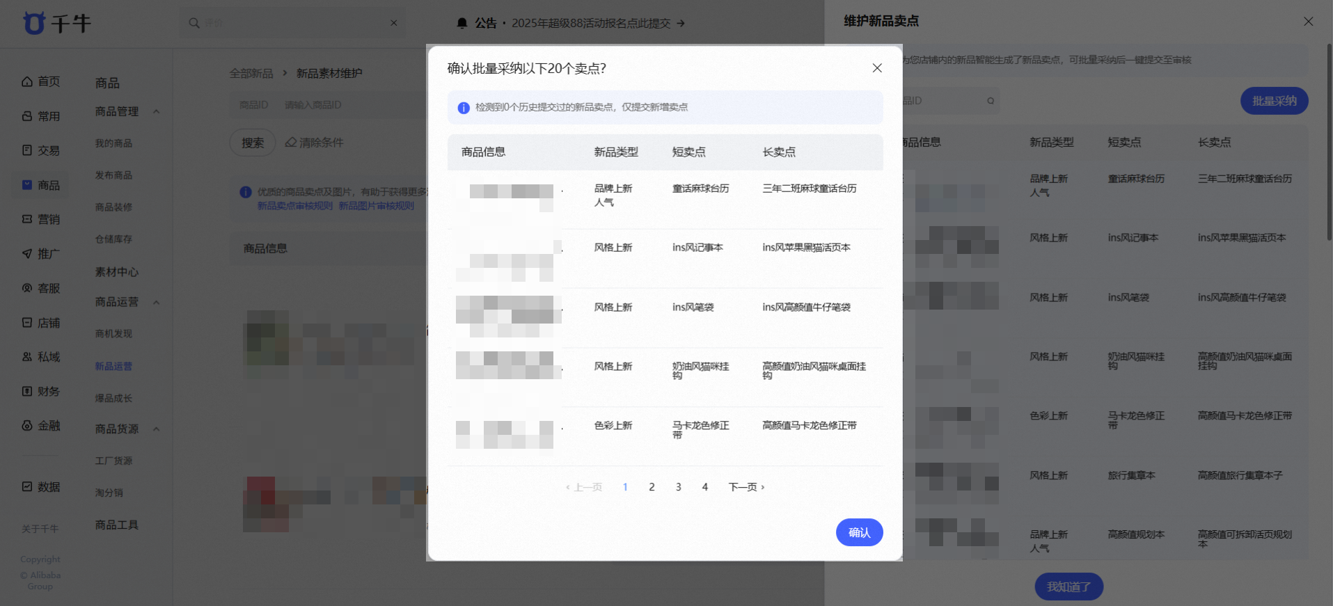Viewport: 1333px width, 606px height.
Task: Open 常用 sidebar icon
Action: [27, 116]
